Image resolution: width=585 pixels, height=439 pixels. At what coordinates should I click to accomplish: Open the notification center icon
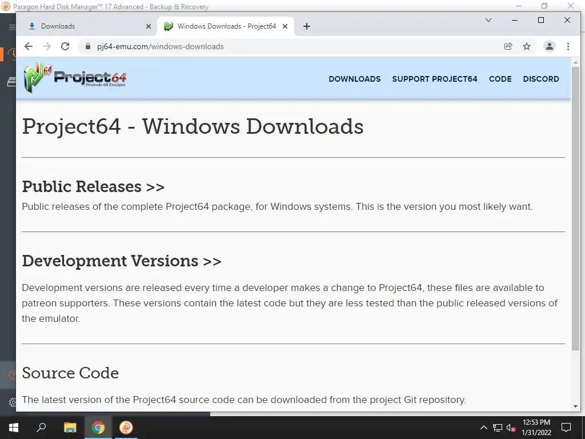point(566,428)
